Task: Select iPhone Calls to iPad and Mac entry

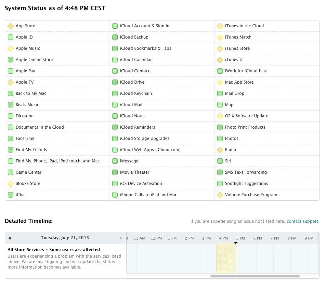Action: tap(162, 195)
